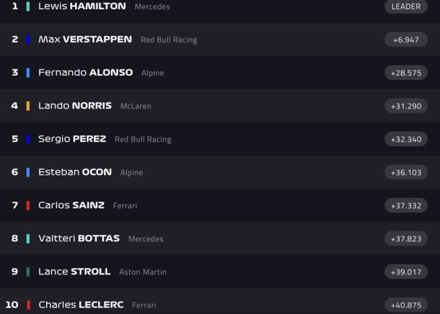Click the +6.947 gap badge
This screenshot has height=314, width=440.
(x=406, y=40)
